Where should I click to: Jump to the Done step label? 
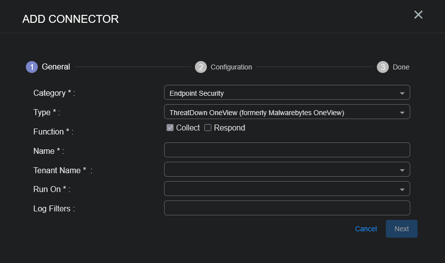(x=401, y=67)
